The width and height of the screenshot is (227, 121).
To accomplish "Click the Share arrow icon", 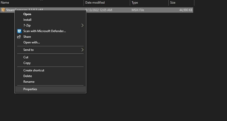I will (19, 37).
